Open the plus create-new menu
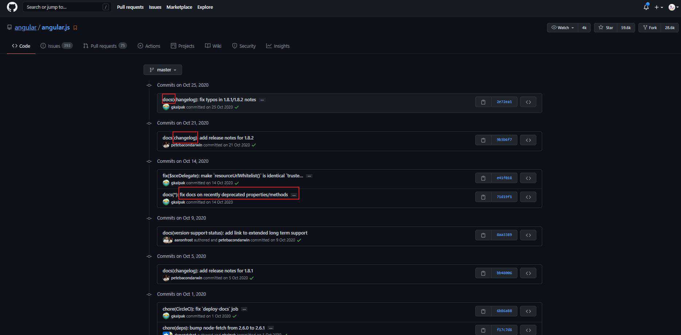Viewport: 681px width, 335px height. [658, 7]
